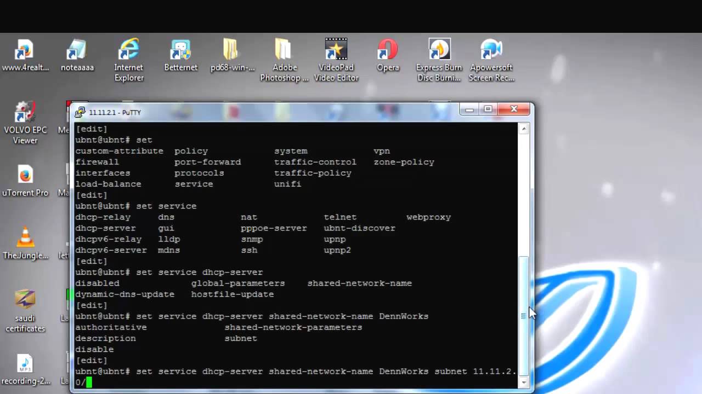Launch VideoPad Video Editor

pyautogui.click(x=336, y=60)
